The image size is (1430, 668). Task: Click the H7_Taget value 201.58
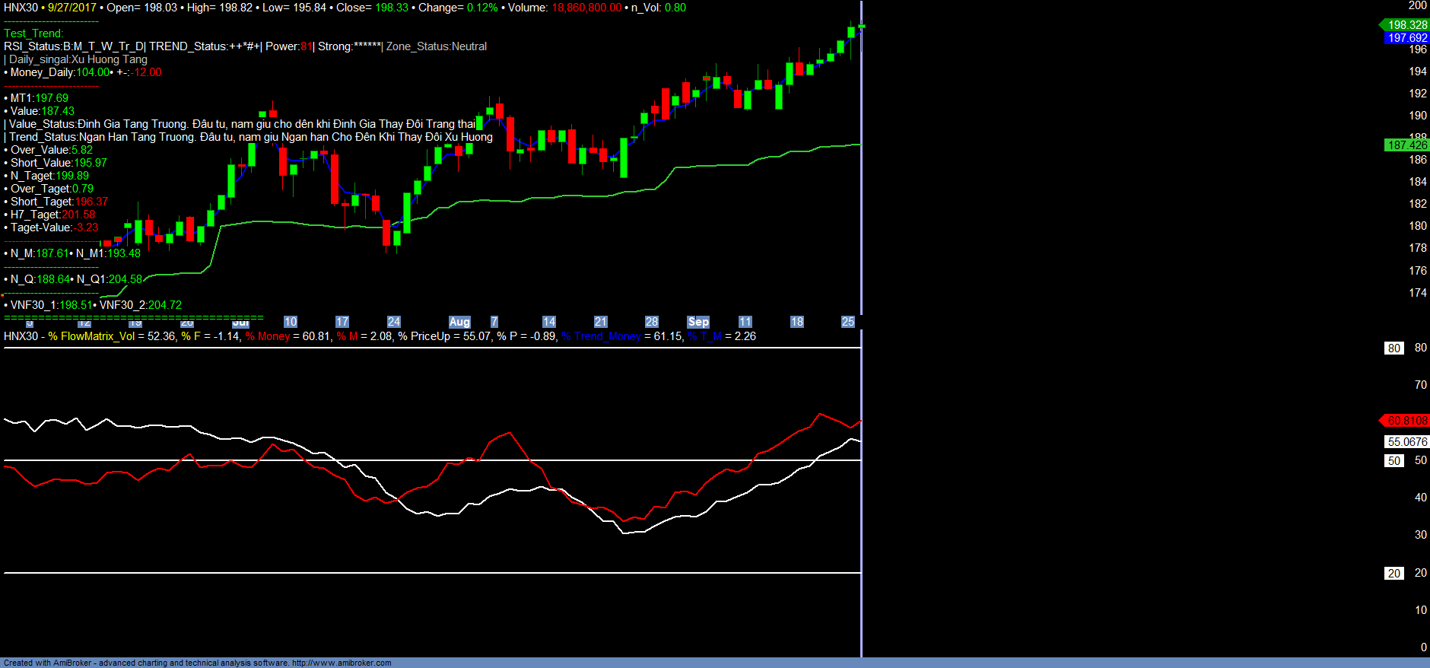(x=78, y=215)
